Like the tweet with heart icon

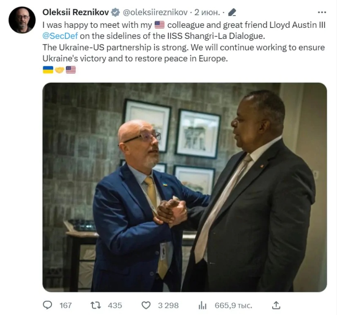click(146, 305)
